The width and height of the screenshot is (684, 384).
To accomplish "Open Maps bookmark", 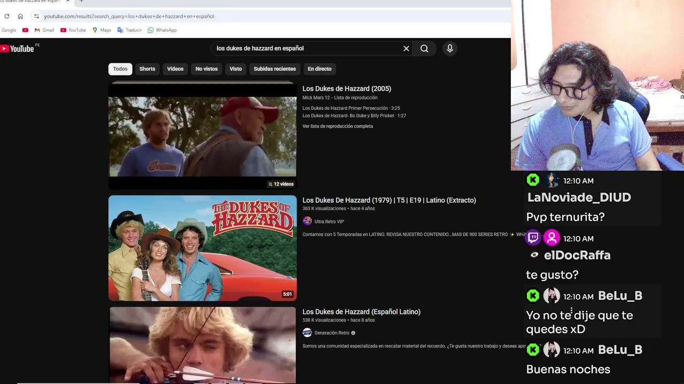I will [x=102, y=30].
